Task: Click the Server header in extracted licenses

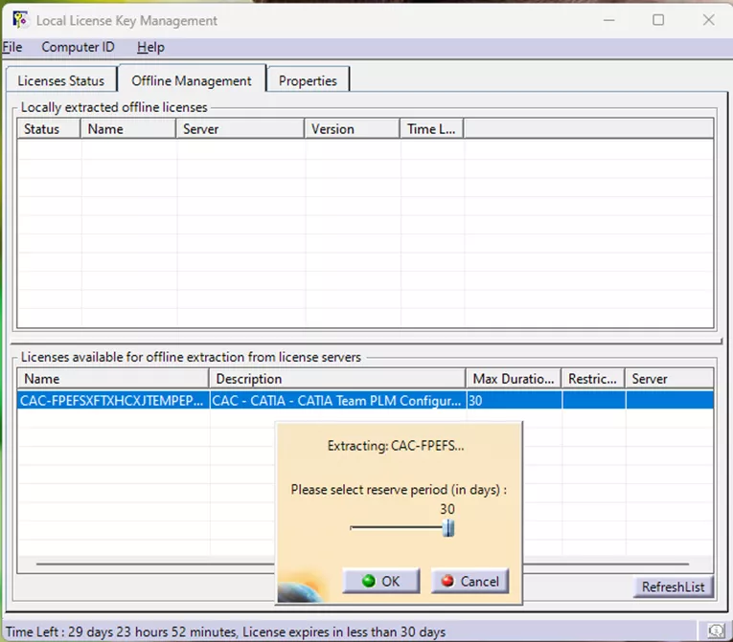Action: [x=241, y=129]
